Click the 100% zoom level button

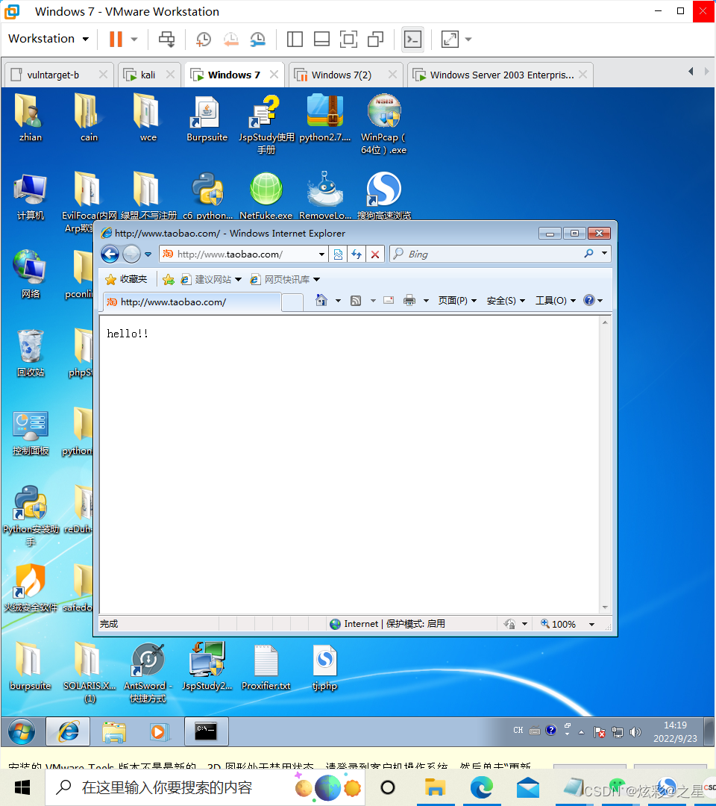(559, 624)
